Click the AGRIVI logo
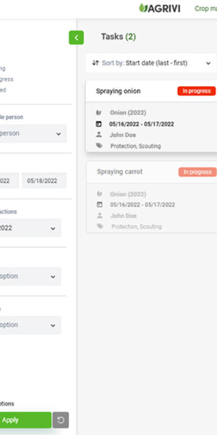The width and height of the screenshot is (217, 435). coord(159,8)
